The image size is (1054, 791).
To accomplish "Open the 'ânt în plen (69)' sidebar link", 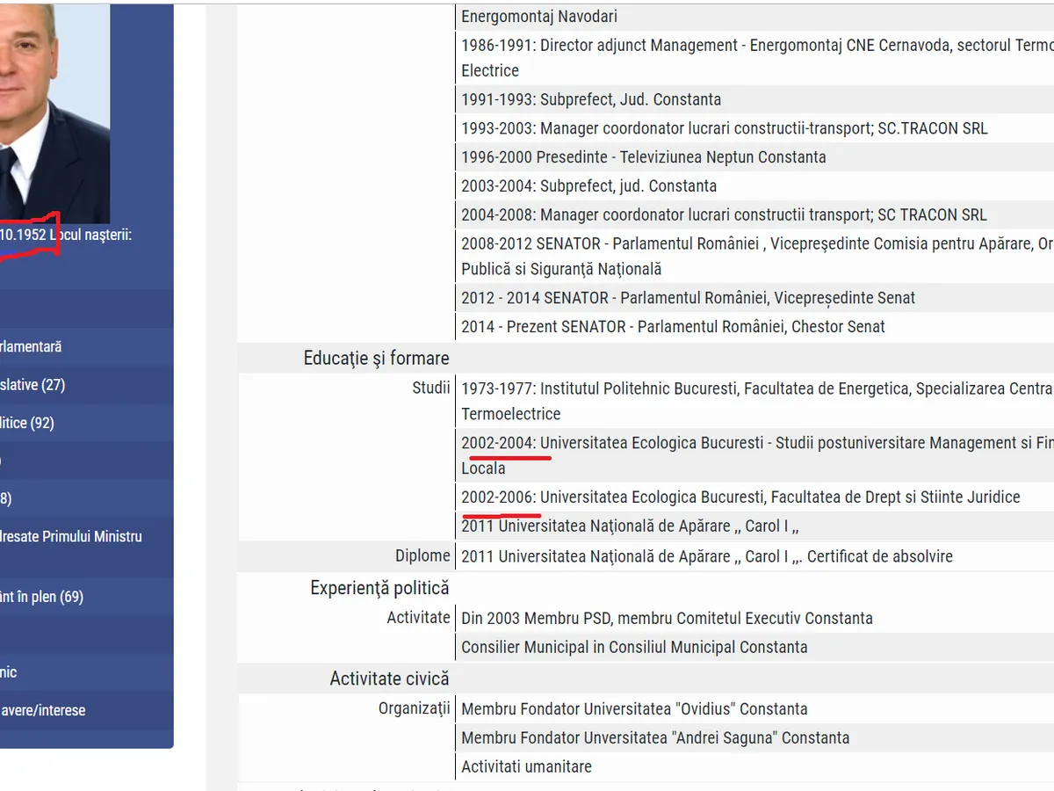I will pos(42,597).
